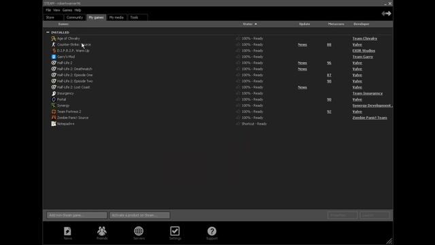This screenshot has height=245, width=435.
Task: Sort by the Metascore column header
Action: [x=336, y=24]
